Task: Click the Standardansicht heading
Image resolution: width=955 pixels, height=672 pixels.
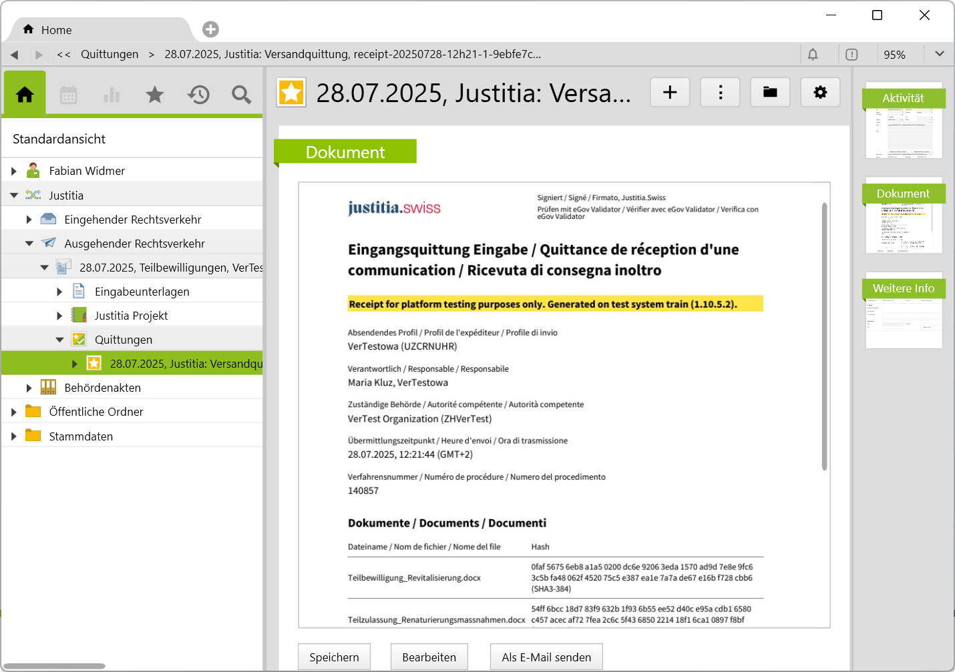Action: coord(59,139)
